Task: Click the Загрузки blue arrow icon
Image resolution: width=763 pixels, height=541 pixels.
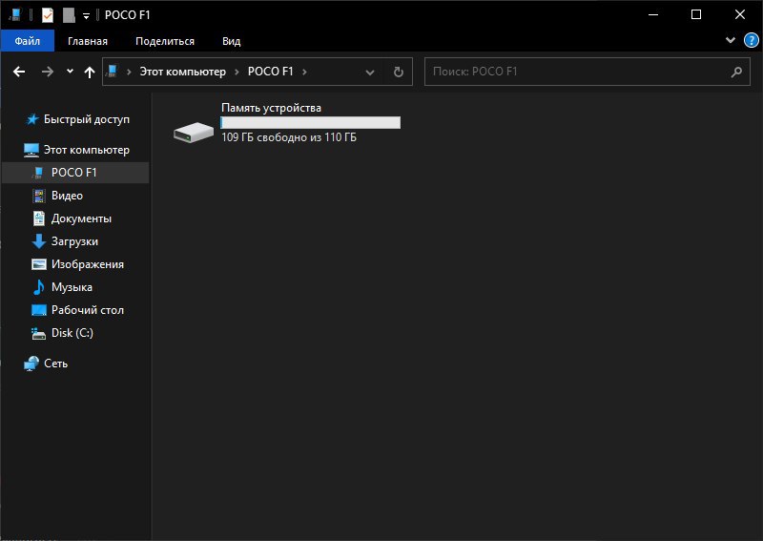Action: [38, 241]
